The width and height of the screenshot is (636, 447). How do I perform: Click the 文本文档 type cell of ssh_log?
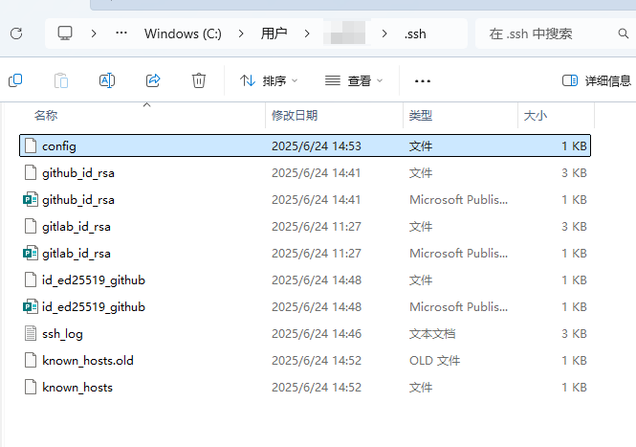click(x=432, y=333)
